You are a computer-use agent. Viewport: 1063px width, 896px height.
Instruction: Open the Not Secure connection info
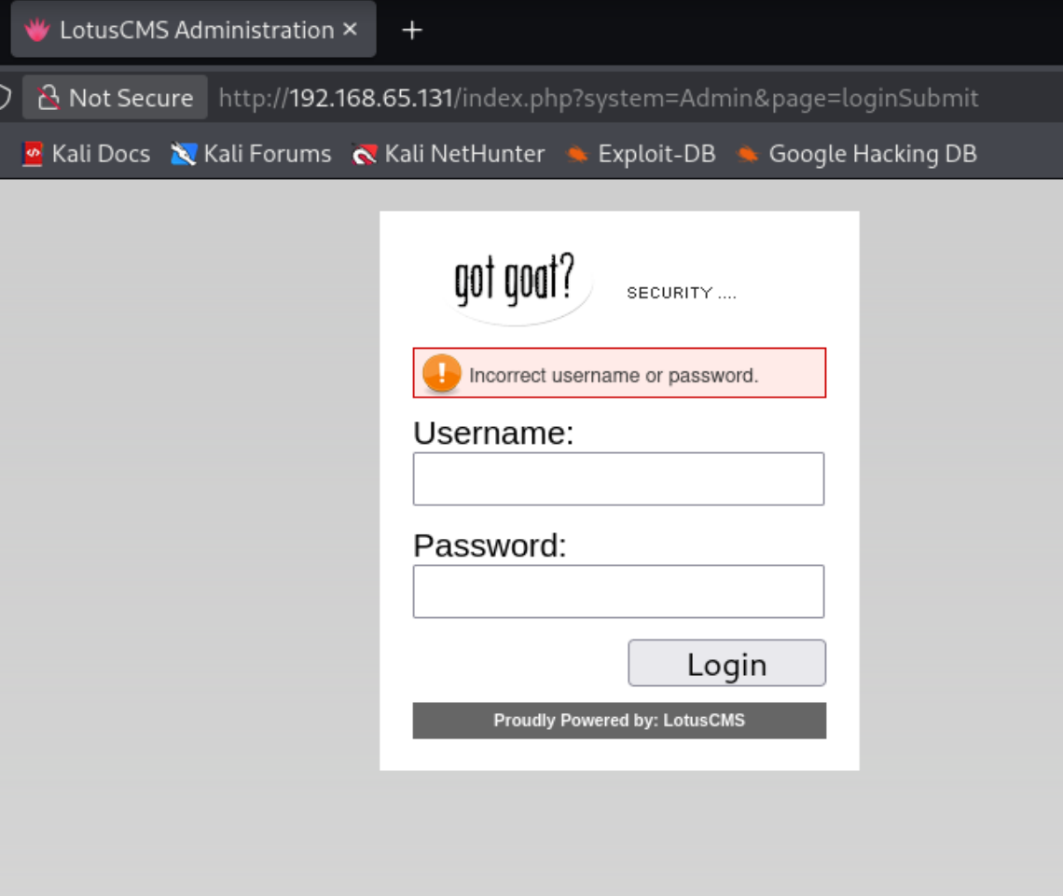point(115,98)
